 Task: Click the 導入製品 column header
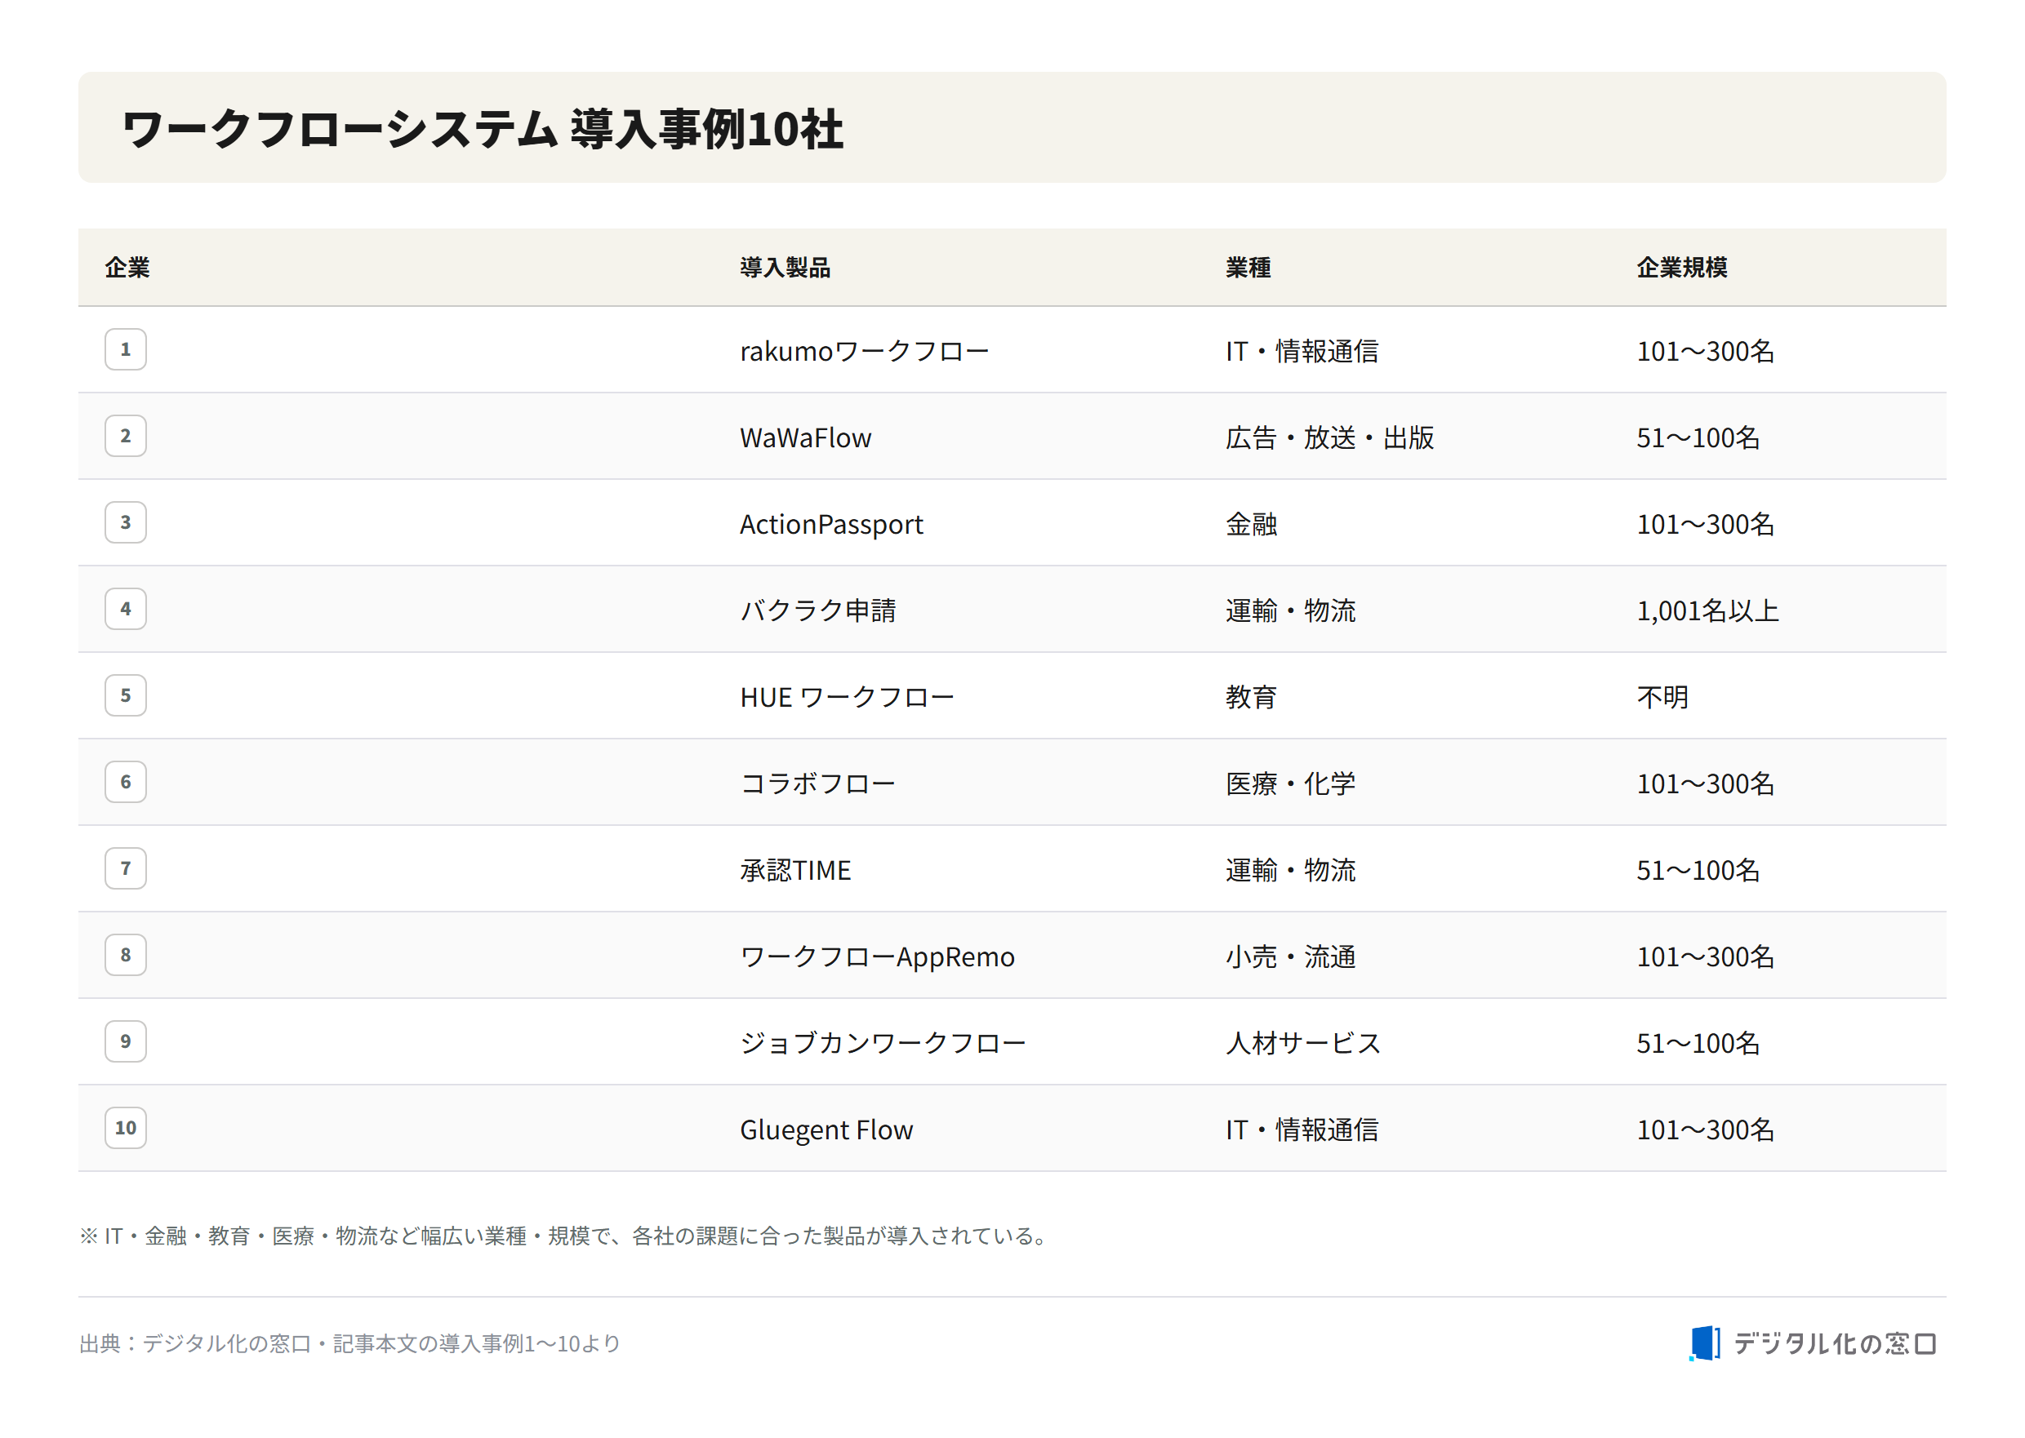[785, 268]
